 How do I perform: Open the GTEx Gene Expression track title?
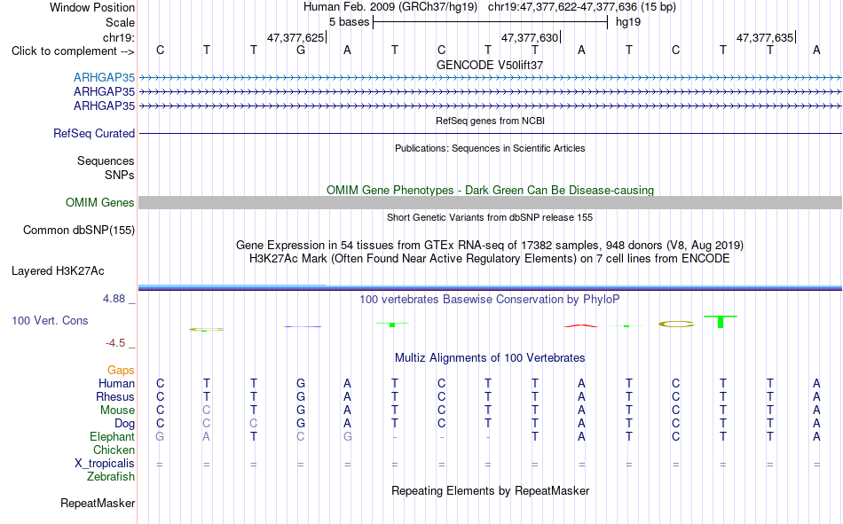coord(490,245)
